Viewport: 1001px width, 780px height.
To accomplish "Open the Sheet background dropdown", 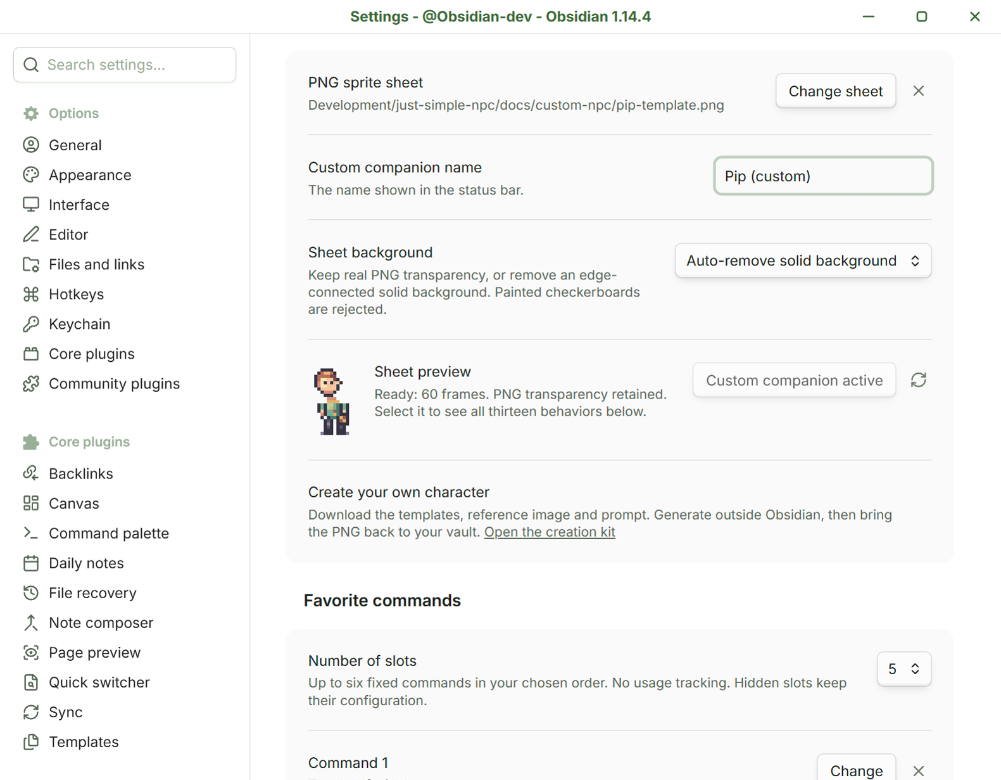I will pos(803,260).
